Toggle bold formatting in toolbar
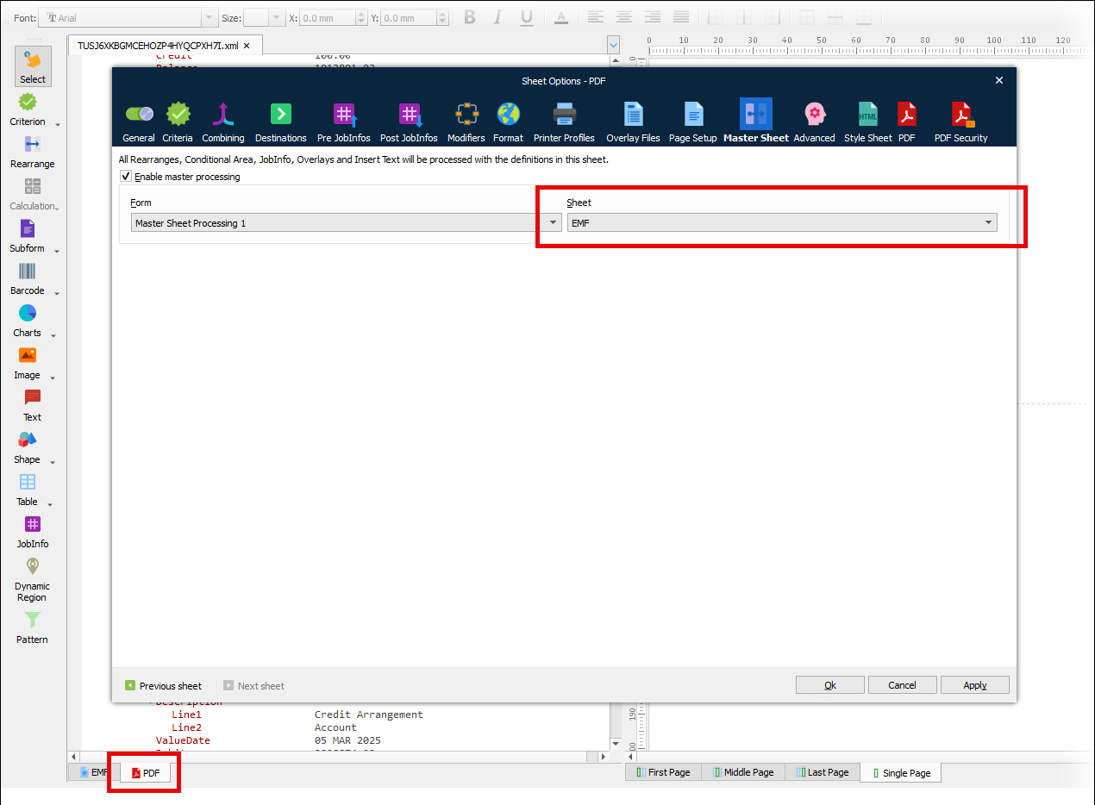Screen dimensions: 1095x805 click(470, 17)
